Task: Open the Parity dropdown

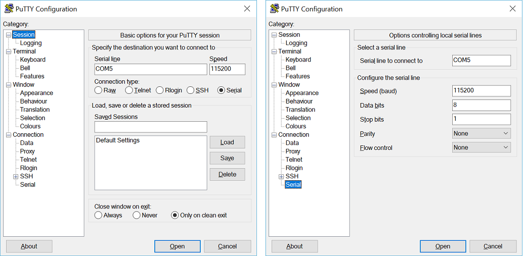Action: tap(481, 134)
